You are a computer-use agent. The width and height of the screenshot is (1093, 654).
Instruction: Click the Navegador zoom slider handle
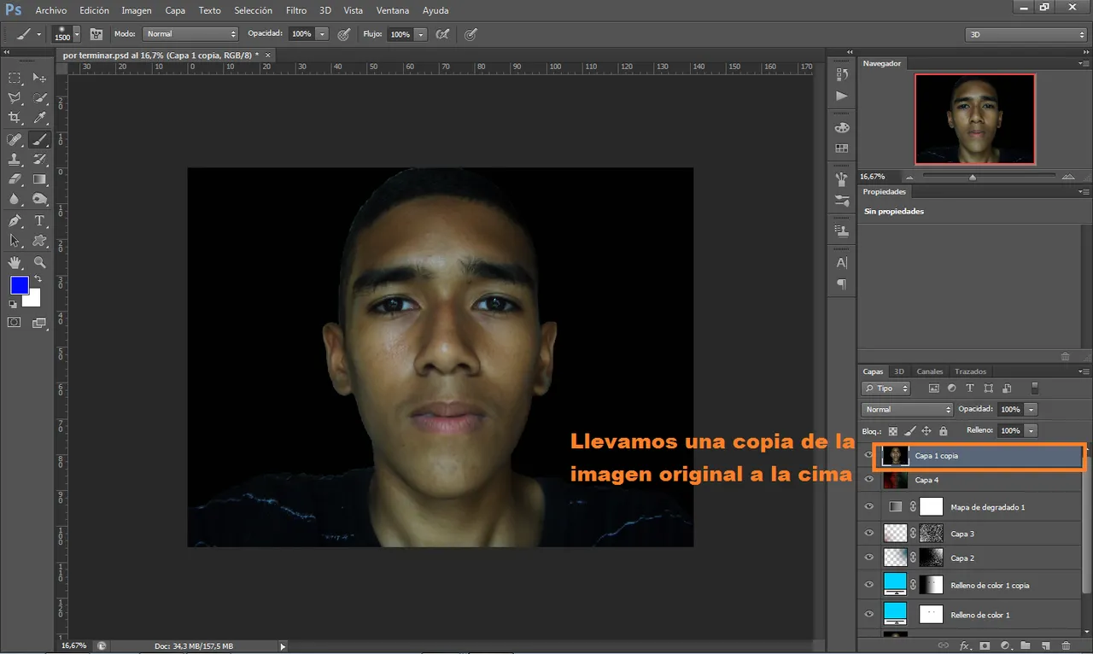click(973, 177)
